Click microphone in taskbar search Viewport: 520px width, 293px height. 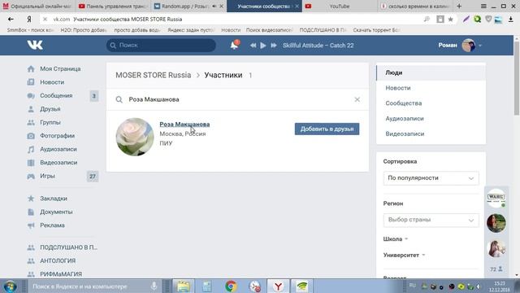click(x=154, y=286)
